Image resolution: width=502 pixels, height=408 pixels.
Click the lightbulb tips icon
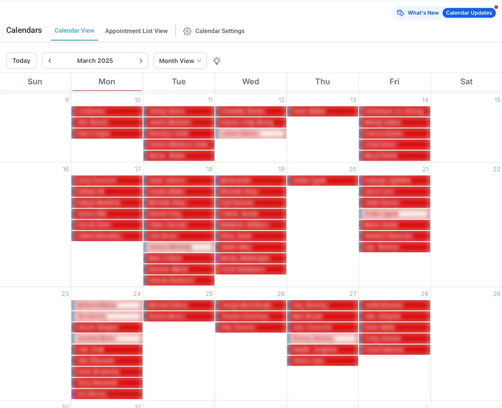(217, 61)
